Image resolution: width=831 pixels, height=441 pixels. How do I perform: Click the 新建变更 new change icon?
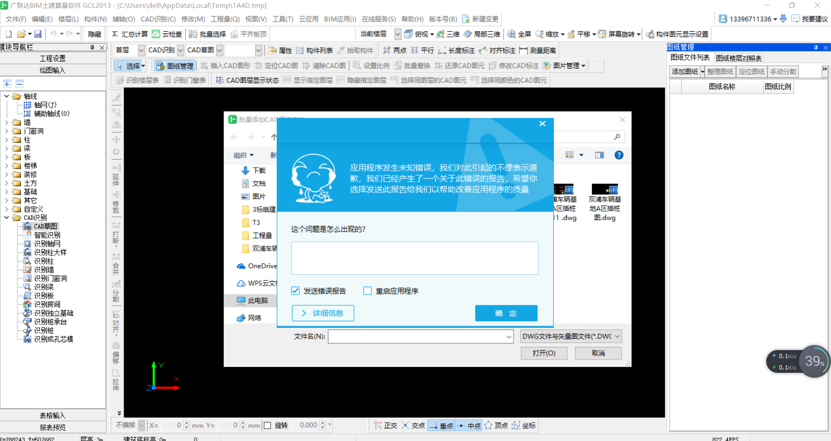click(466, 19)
